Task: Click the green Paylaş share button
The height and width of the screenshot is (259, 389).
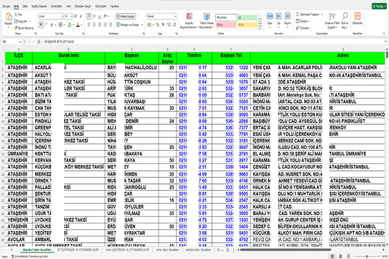Action: tap(379, 6)
